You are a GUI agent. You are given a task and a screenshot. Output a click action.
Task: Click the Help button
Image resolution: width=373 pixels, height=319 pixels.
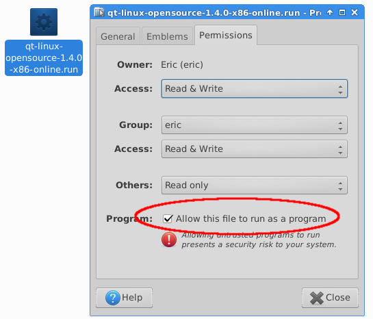point(124,298)
